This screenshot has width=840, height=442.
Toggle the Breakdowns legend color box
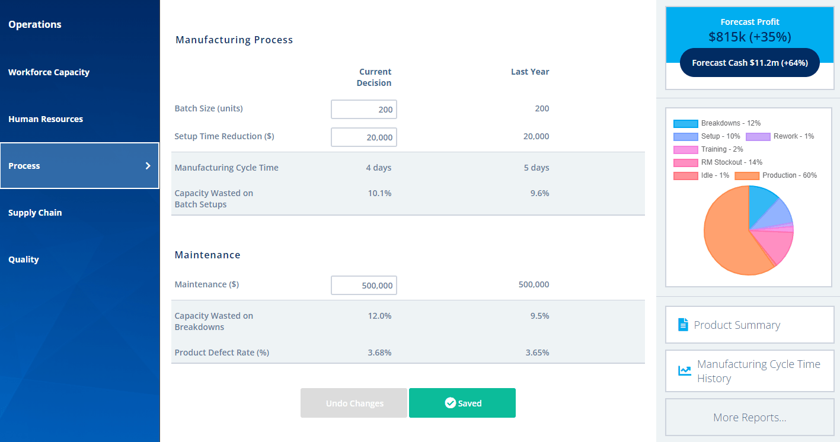point(685,123)
